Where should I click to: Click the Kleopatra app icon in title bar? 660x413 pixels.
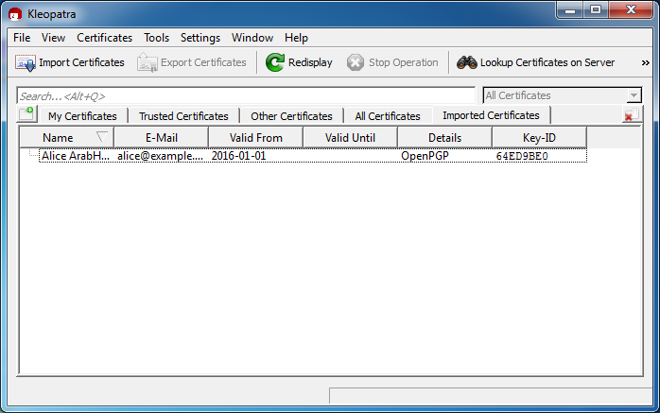point(15,14)
